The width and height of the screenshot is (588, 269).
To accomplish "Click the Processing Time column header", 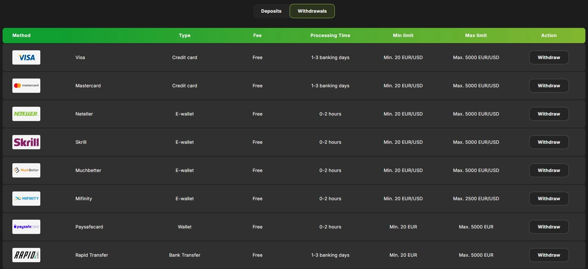I will click(x=330, y=35).
